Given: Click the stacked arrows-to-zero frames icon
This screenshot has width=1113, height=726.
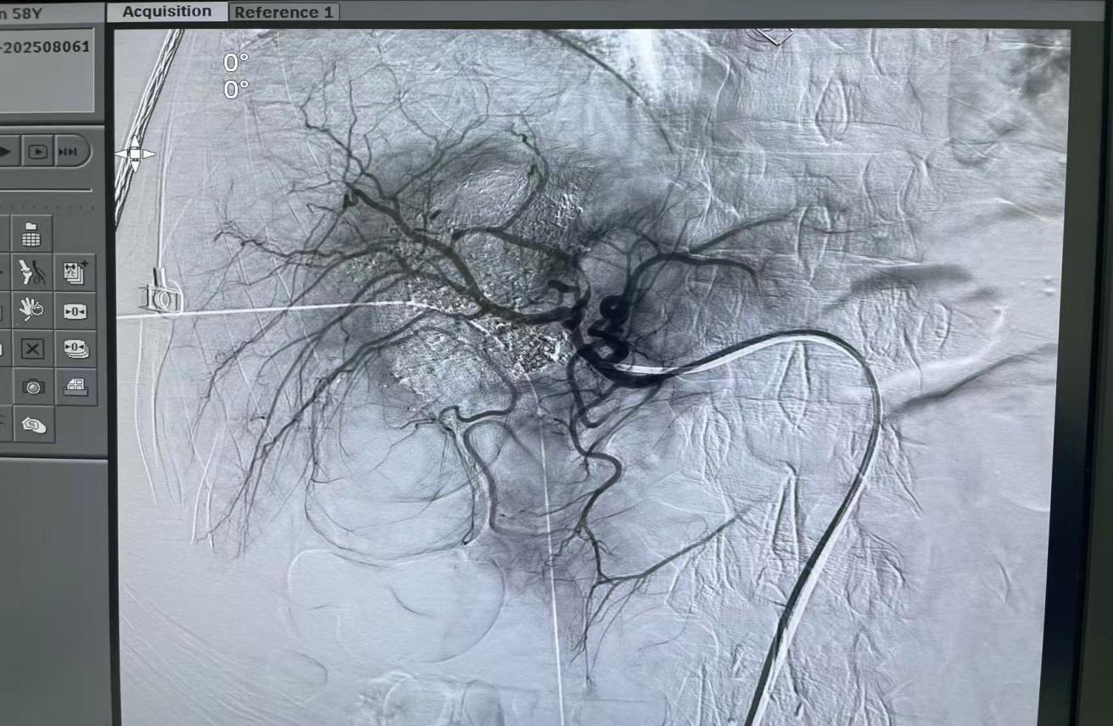Looking at the screenshot, I should 75,349.
